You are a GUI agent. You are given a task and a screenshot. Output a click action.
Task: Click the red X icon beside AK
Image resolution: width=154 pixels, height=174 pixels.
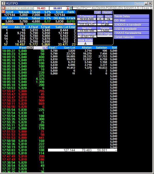click(3, 8)
